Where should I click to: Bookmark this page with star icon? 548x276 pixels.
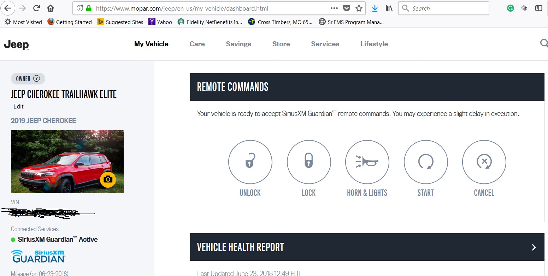[359, 8]
